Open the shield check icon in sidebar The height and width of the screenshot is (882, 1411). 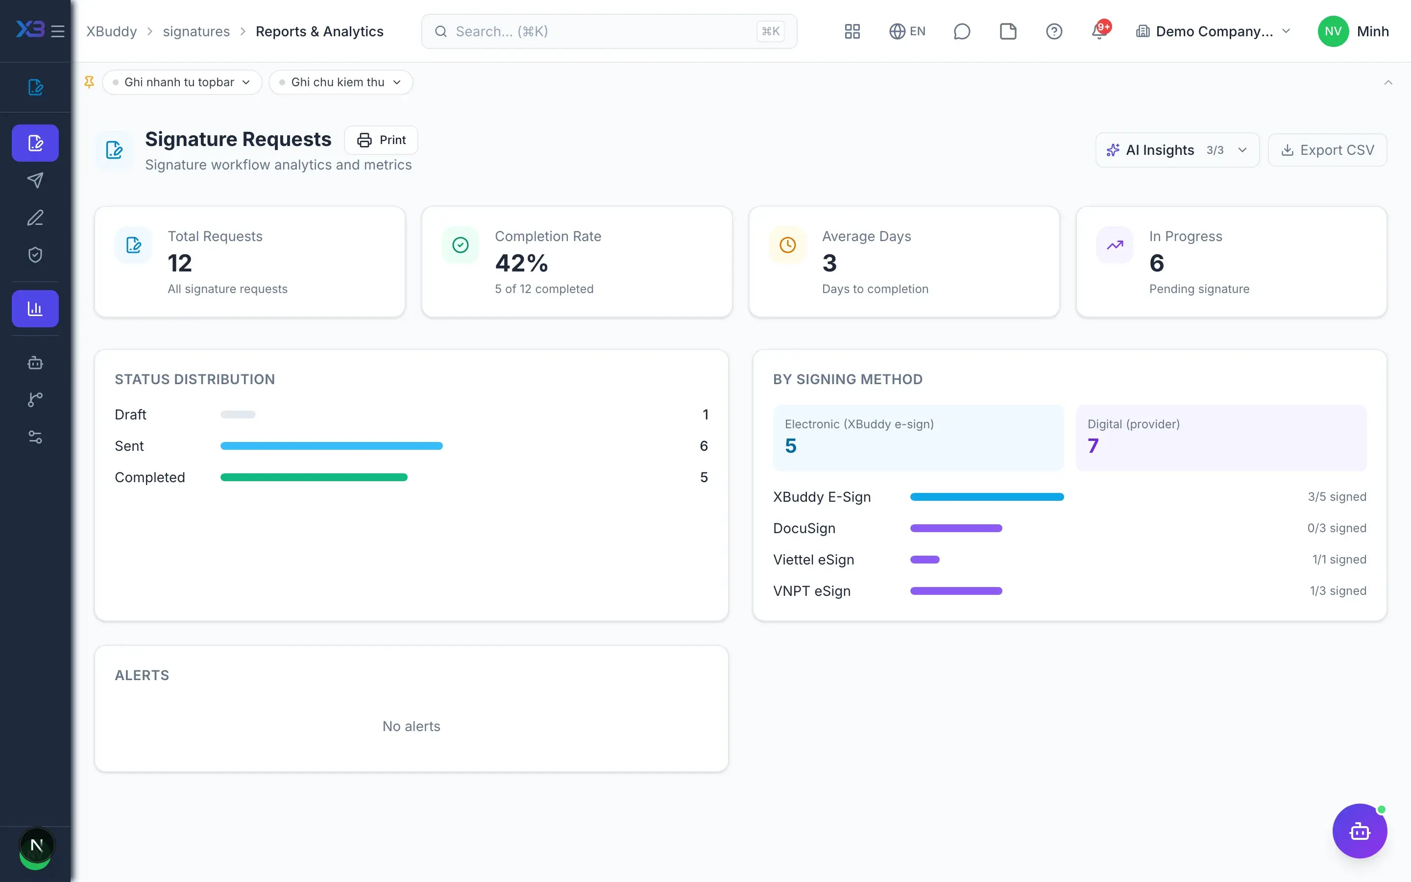[36, 254]
